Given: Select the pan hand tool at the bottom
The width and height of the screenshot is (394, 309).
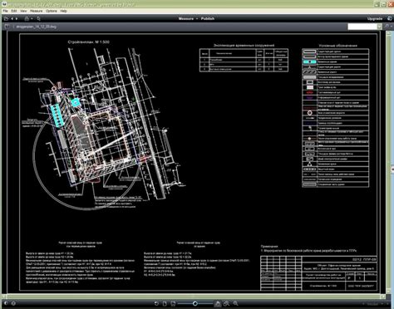Looking at the screenshot, I should pyautogui.click(x=218, y=304).
